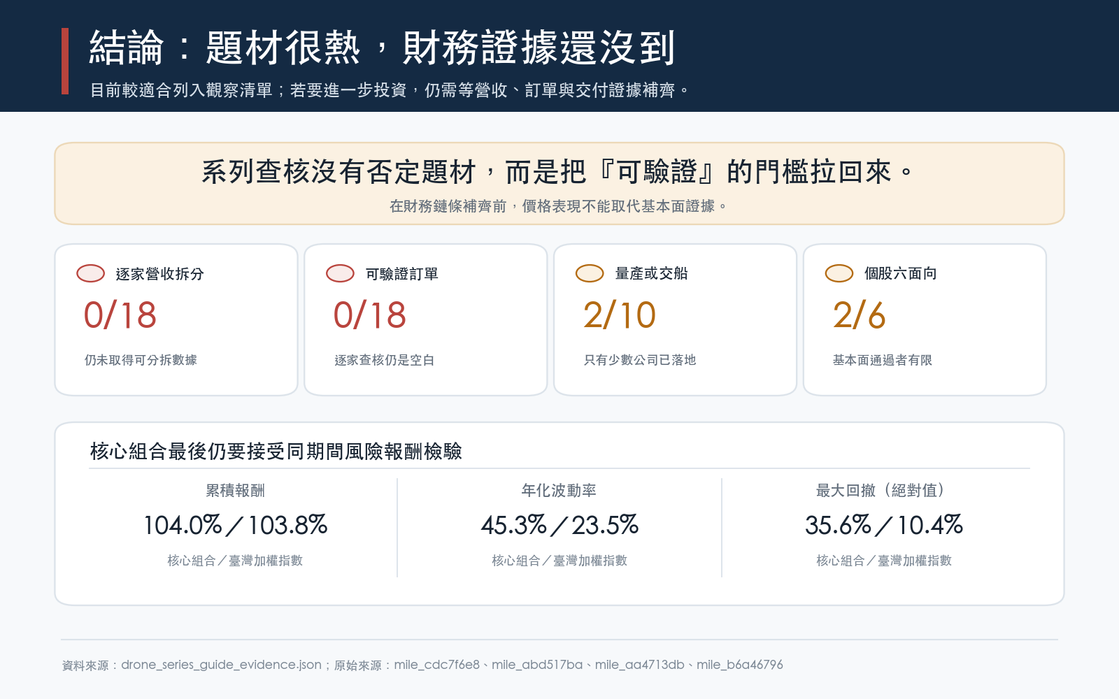Image resolution: width=1119 pixels, height=699 pixels.
Task: Click the source id mile_b6a46796
Action: [740, 665]
